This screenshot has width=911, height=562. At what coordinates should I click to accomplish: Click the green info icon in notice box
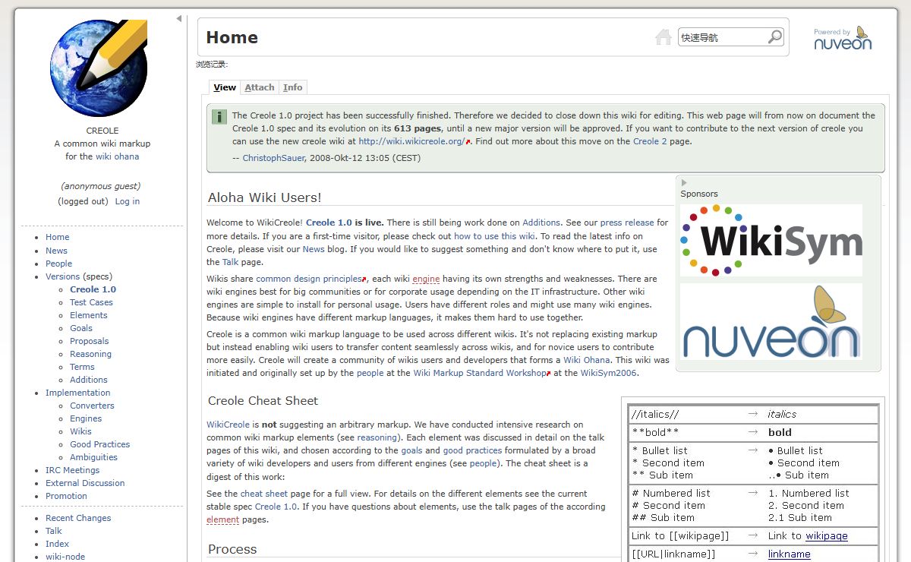click(219, 117)
